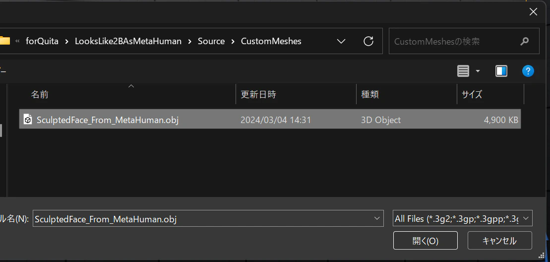Click the view layout list icon
Screen dimensions: 550x262
point(463,71)
